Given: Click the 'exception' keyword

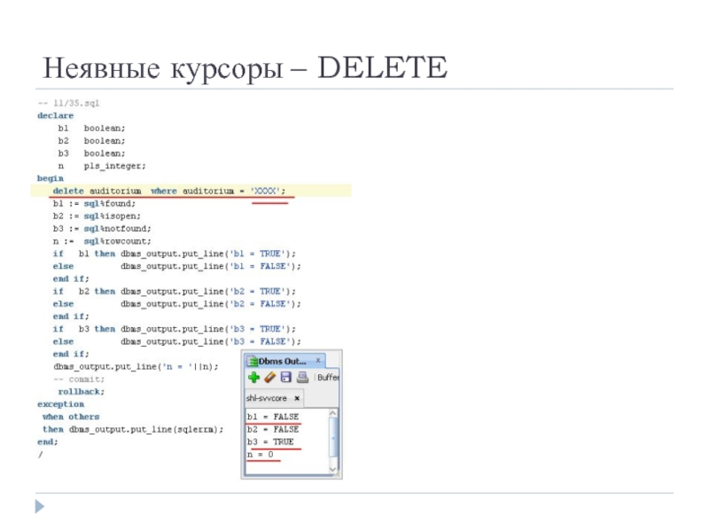Looking at the screenshot, I should click(x=60, y=404).
